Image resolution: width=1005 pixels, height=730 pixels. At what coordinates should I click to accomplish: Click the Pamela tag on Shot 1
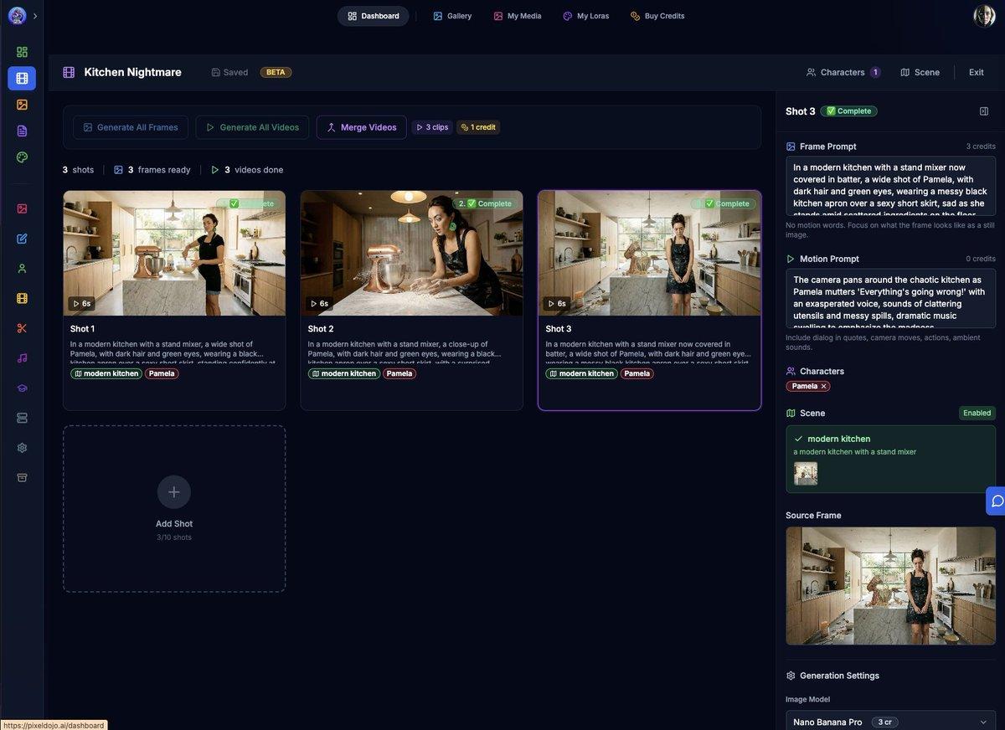(162, 373)
